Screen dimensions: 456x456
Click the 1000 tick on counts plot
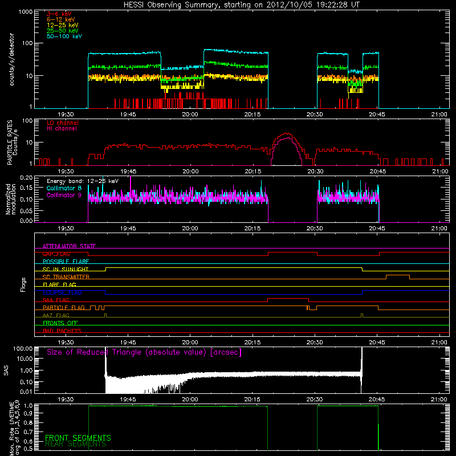coord(25,12)
